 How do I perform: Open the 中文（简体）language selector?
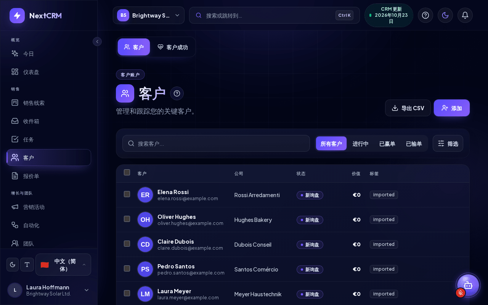(63, 265)
